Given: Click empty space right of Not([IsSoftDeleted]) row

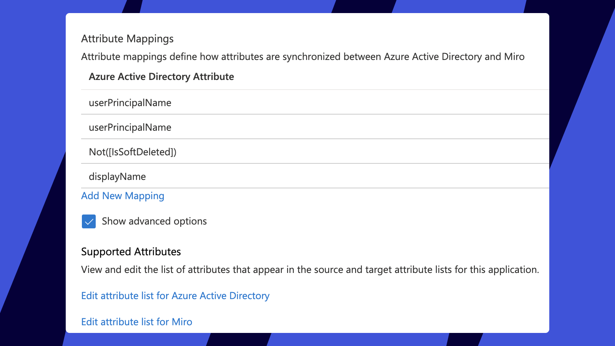Looking at the screenshot, I should coord(346,152).
